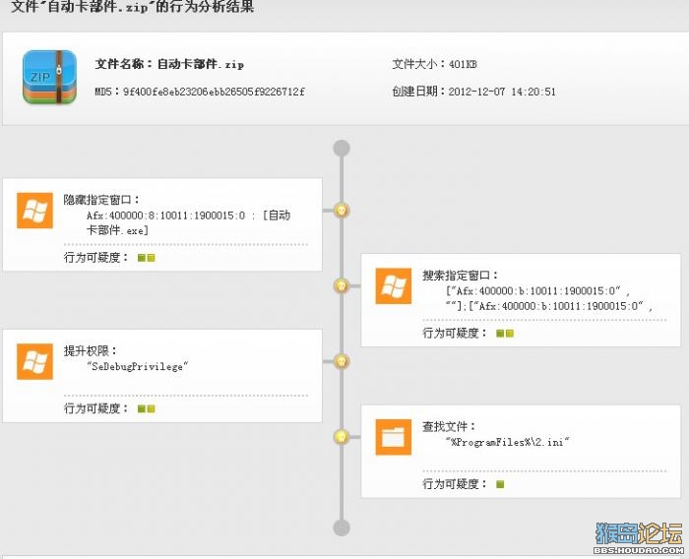Click Windows icon beside 隐藏指定窗口
This screenshot has width=689, height=559.
tap(34, 211)
